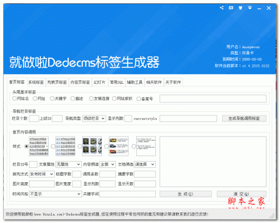
Task: Click the 关键字词 input field
Action: 127,194
